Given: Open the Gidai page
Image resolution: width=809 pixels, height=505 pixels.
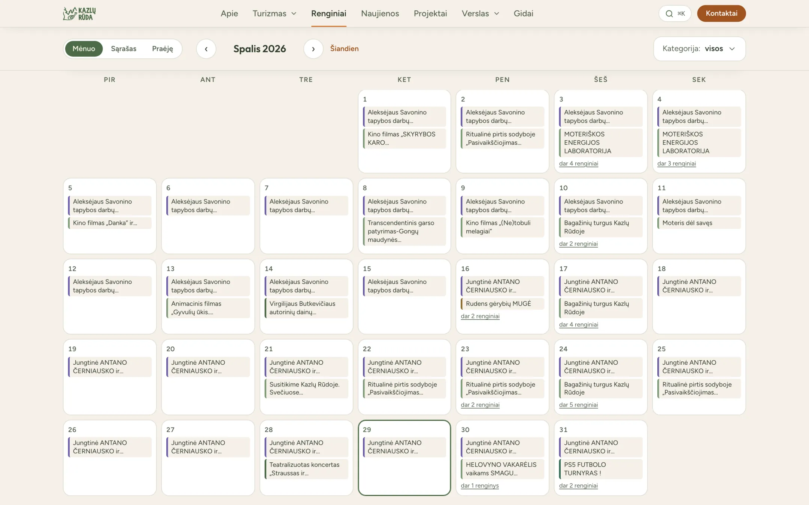Looking at the screenshot, I should click(x=523, y=13).
